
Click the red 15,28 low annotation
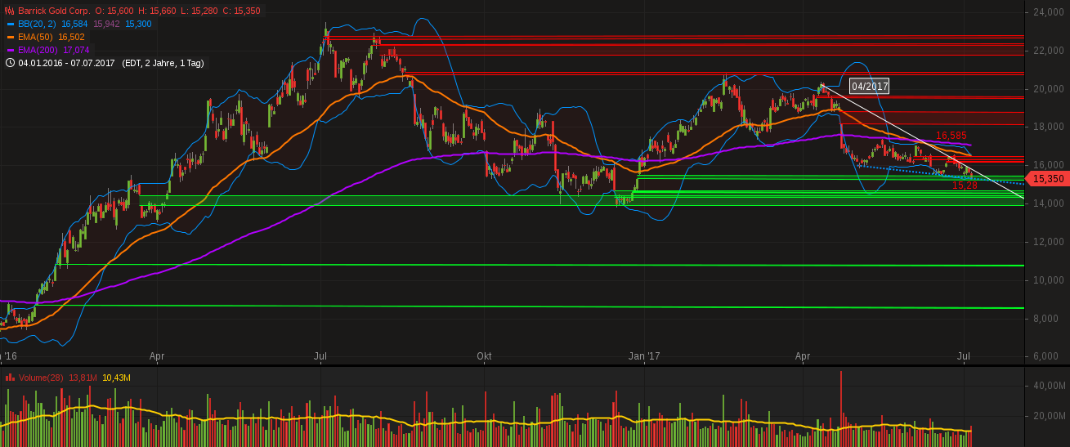[965, 186]
